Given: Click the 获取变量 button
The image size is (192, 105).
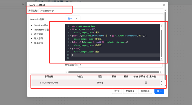Looking at the screenshot, I should 130,91.
